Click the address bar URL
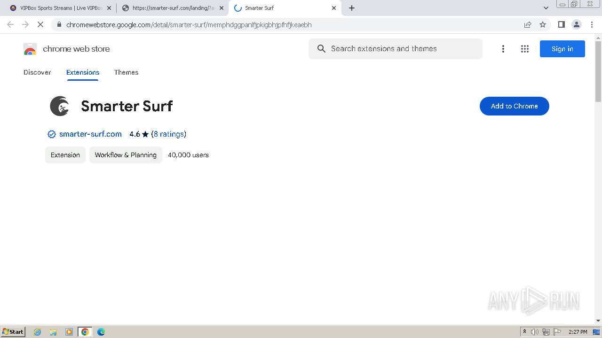The height and width of the screenshot is (338, 602). pyautogui.click(x=189, y=25)
